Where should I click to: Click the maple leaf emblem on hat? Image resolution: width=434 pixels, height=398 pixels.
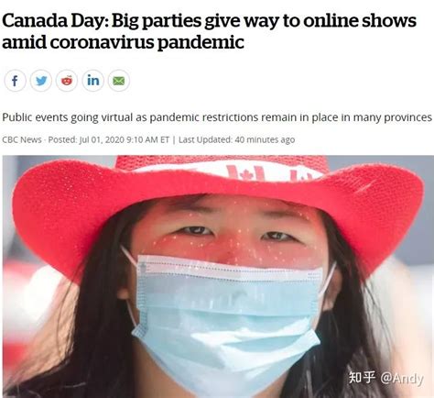246,174
